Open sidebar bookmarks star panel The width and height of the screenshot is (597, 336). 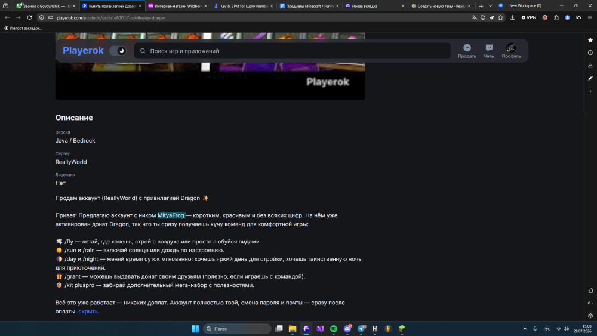[x=590, y=40]
